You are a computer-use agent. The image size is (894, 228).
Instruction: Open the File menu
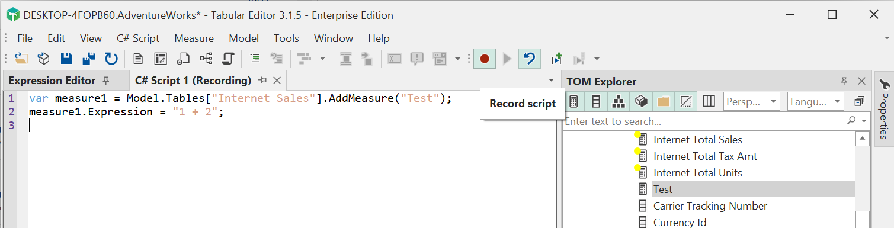click(25, 38)
